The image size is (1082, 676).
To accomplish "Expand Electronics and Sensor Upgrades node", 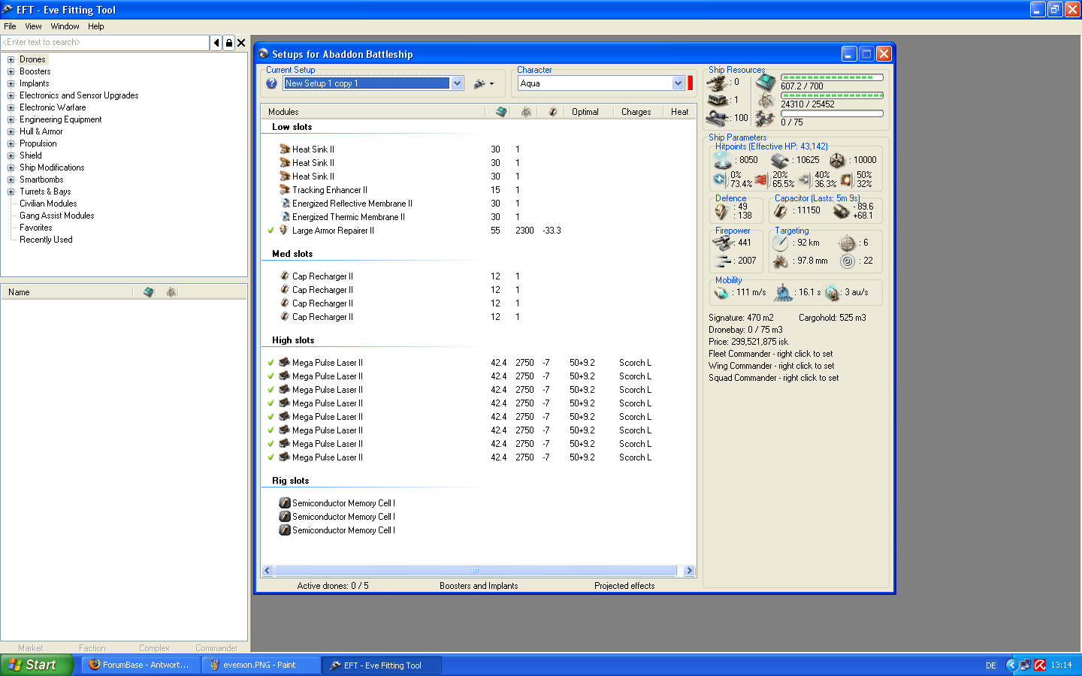I will point(11,95).
